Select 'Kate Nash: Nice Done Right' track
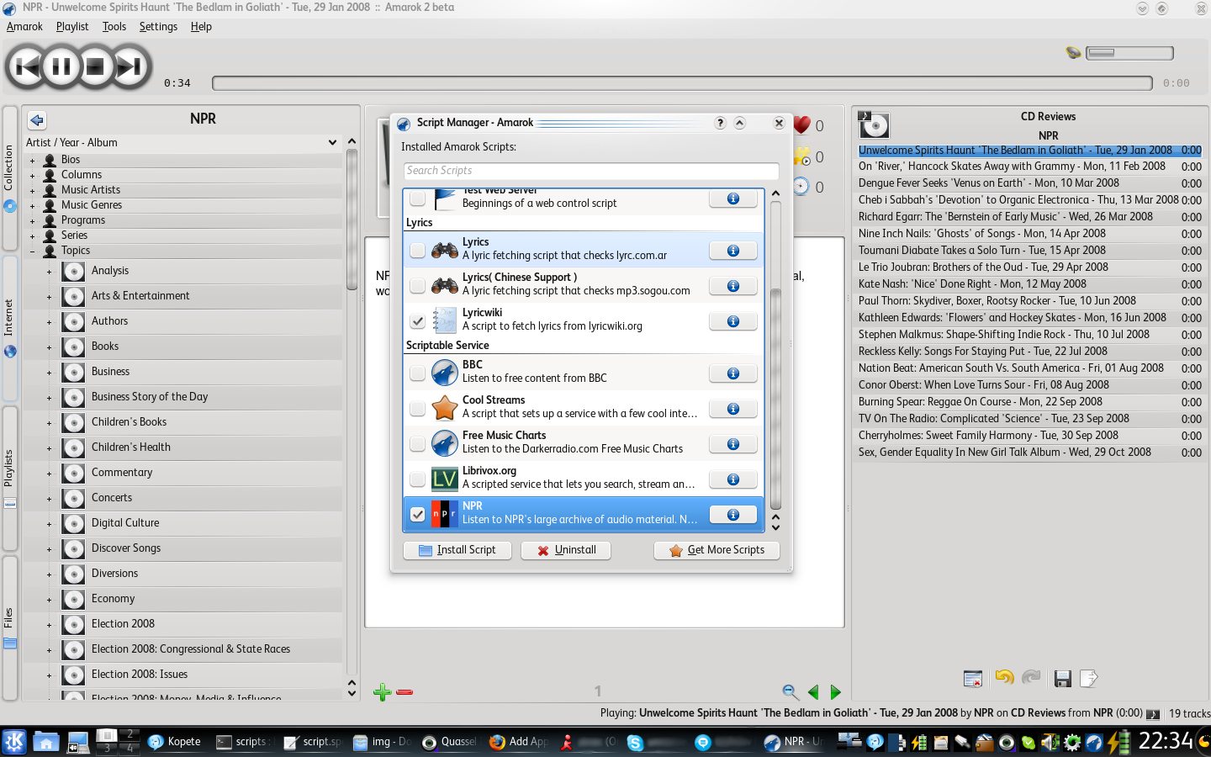Viewport: 1211px width, 757px height. [1029, 284]
